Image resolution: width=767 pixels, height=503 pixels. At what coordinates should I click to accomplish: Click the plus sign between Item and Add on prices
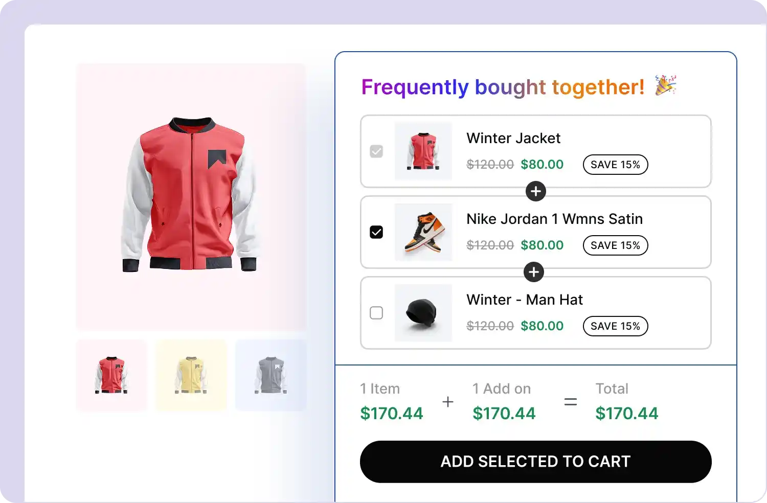point(447,402)
